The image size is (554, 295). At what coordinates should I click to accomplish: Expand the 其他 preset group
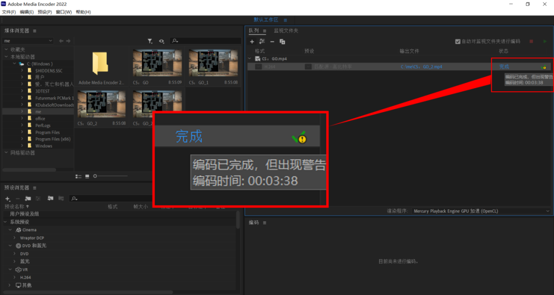coord(10,285)
